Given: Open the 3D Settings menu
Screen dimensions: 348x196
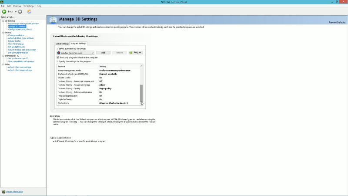Looking at the screenshot, I should [29, 6].
